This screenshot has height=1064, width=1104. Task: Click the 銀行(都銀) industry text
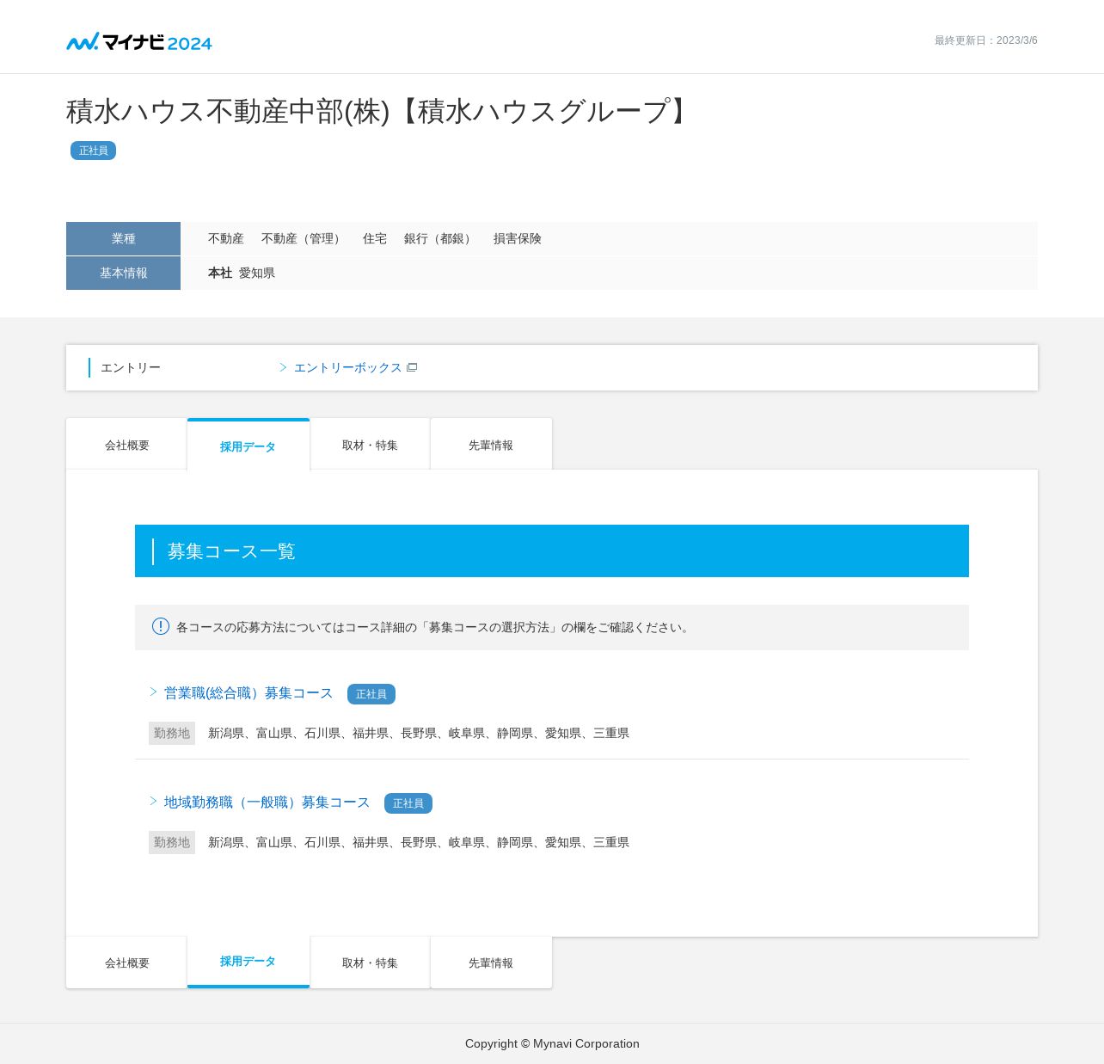coord(440,238)
